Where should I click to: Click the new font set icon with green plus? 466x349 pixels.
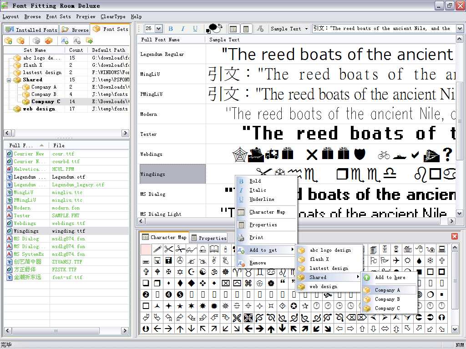(x=8, y=40)
